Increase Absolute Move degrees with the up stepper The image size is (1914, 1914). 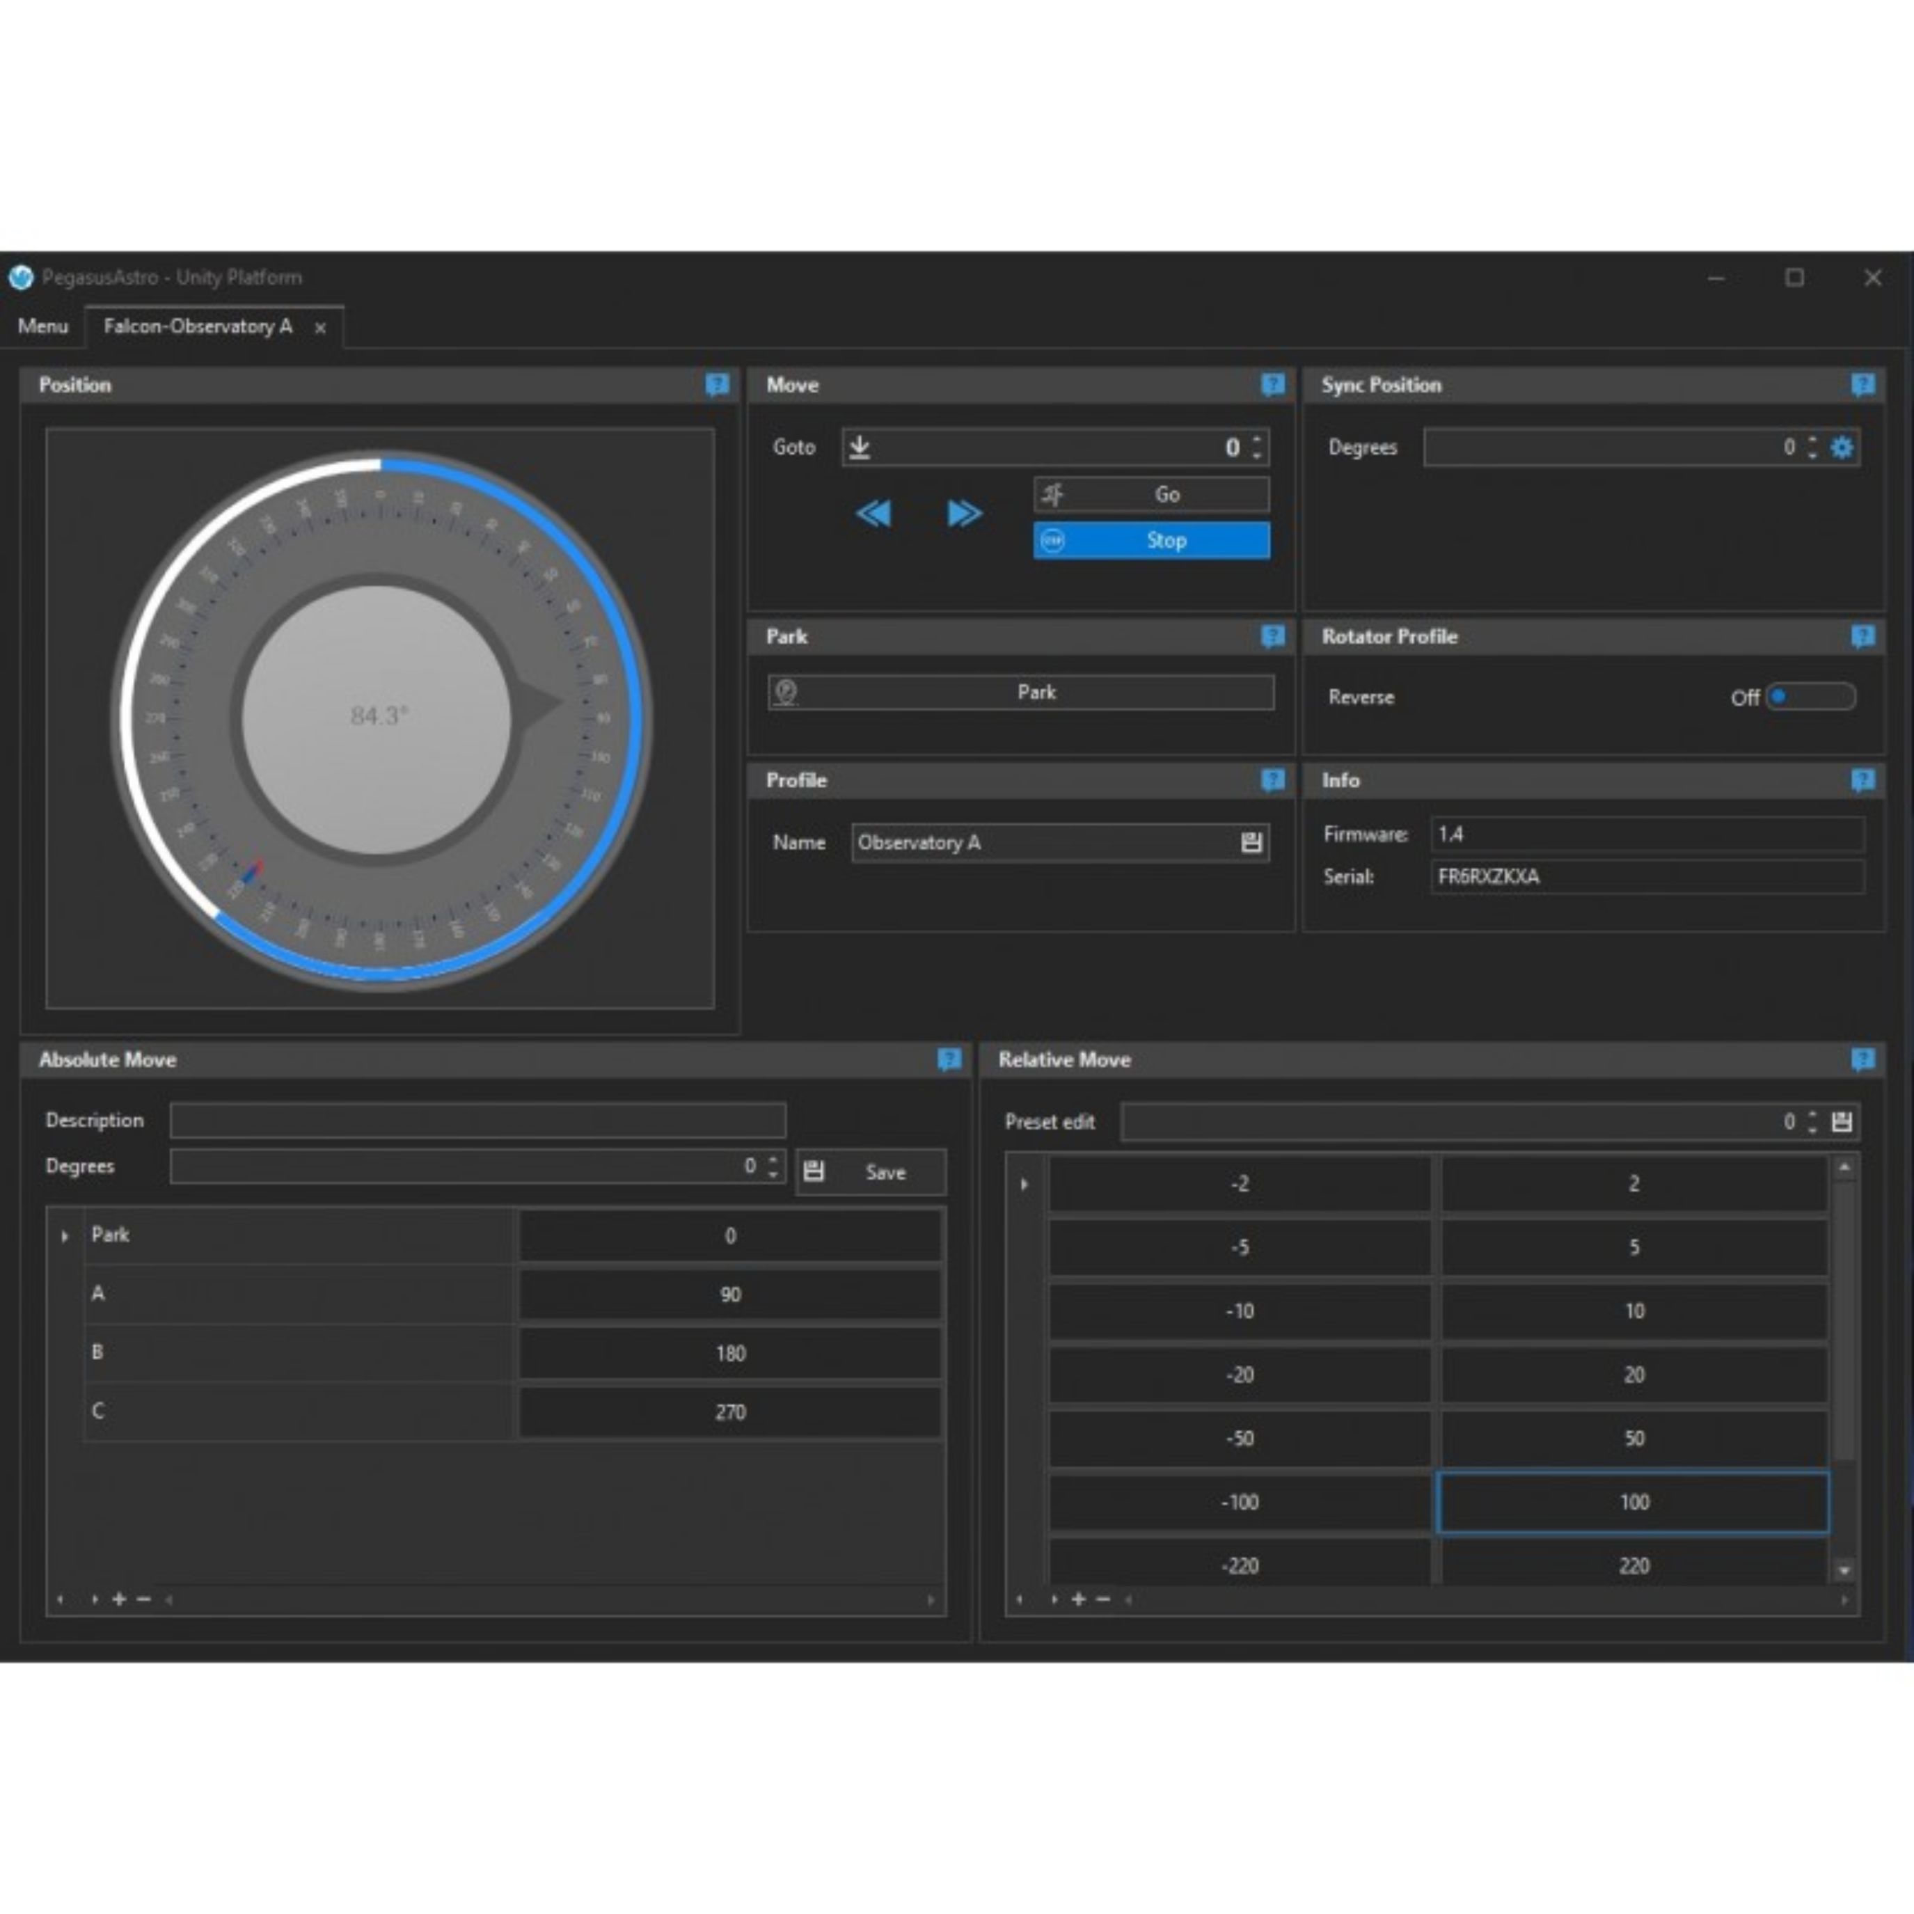point(774,1158)
